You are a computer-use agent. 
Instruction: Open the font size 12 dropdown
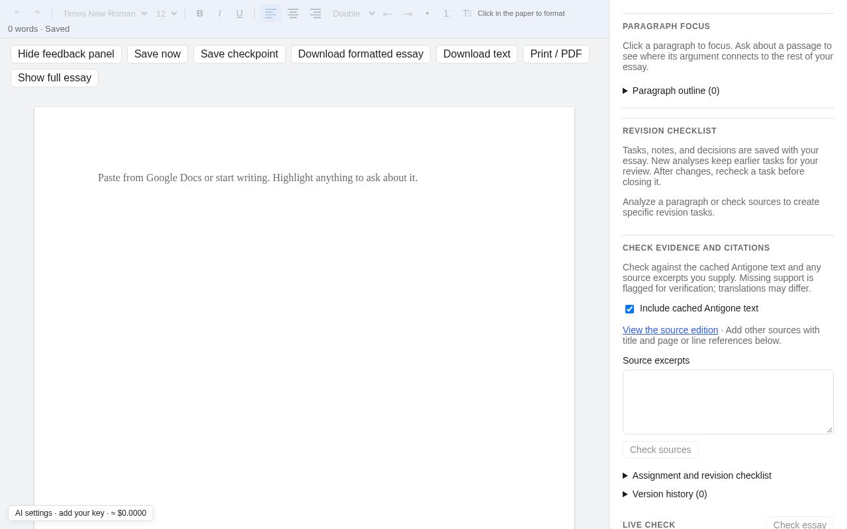tap(167, 13)
